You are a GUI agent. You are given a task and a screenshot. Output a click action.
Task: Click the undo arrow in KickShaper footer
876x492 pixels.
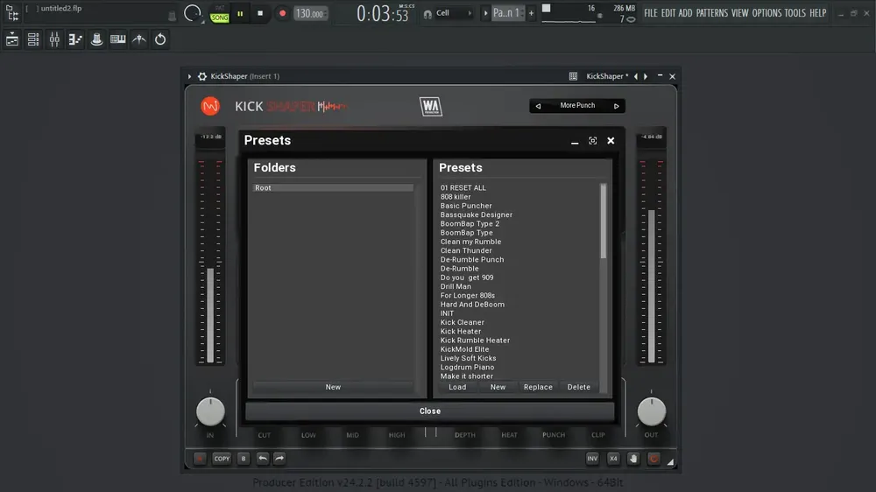click(x=262, y=459)
